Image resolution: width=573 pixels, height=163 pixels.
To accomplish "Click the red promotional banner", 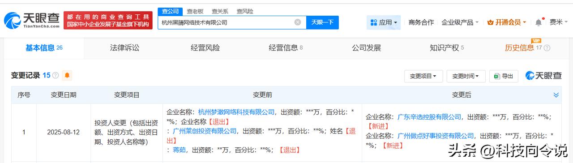I will coord(108,20).
